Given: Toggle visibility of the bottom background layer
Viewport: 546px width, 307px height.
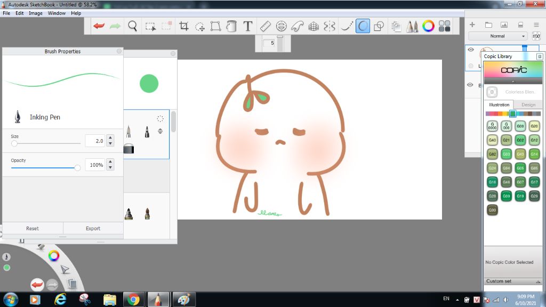Looking at the screenshot, I should point(470,85).
